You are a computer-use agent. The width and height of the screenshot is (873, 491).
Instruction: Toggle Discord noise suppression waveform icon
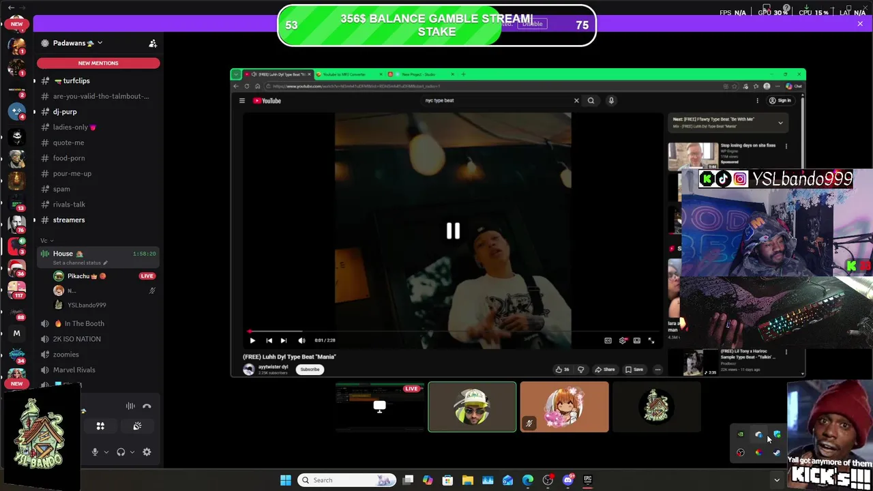[x=130, y=406]
